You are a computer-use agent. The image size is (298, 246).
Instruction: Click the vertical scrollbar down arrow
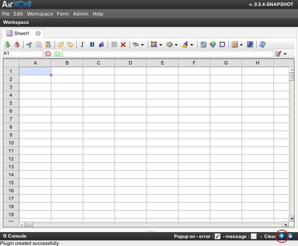[292, 219]
